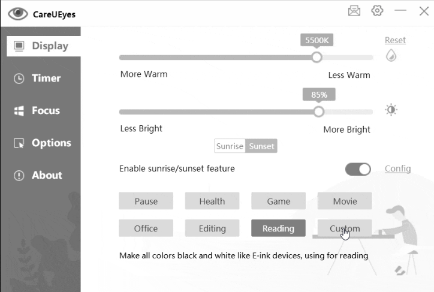Click the Reset link
Screen dimensions: 434x292
coord(395,40)
